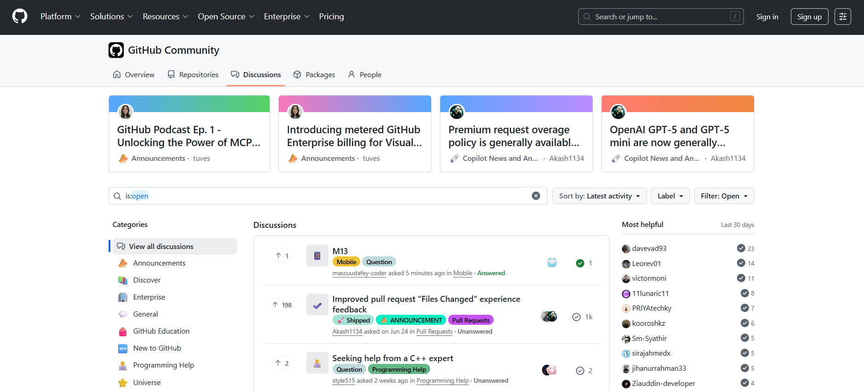Image resolution: width=864 pixels, height=391 pixels.
Task: Click davevad93 avatar in Most helpful
Action: pos(626,249)
